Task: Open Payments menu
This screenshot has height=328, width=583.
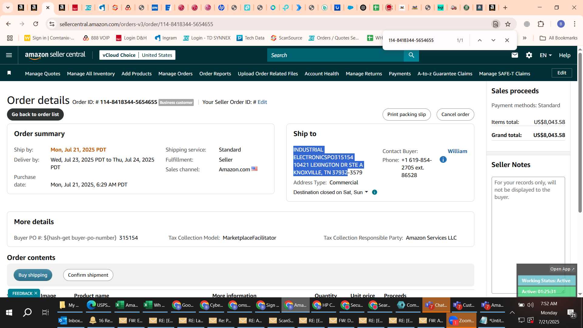Action: (x=400, y=73)
